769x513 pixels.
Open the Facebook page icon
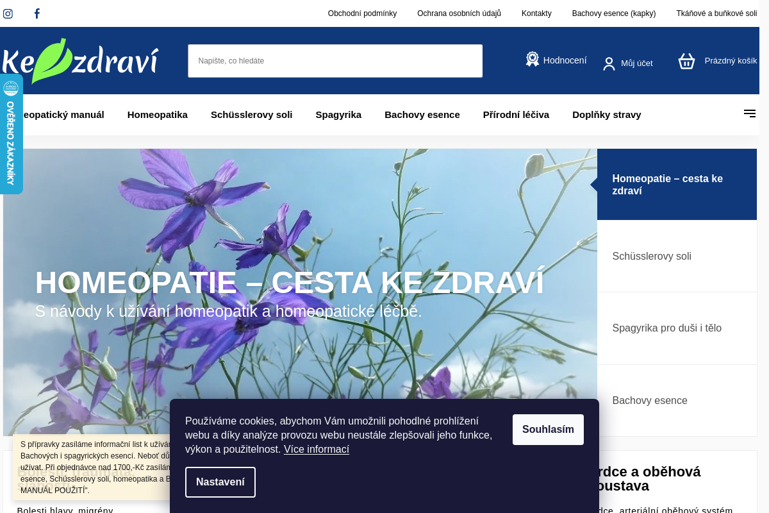point(37,13)
